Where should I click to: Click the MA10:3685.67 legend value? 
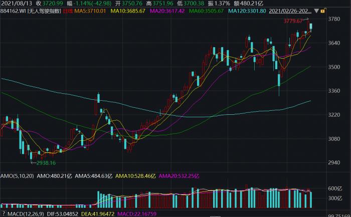128,11
